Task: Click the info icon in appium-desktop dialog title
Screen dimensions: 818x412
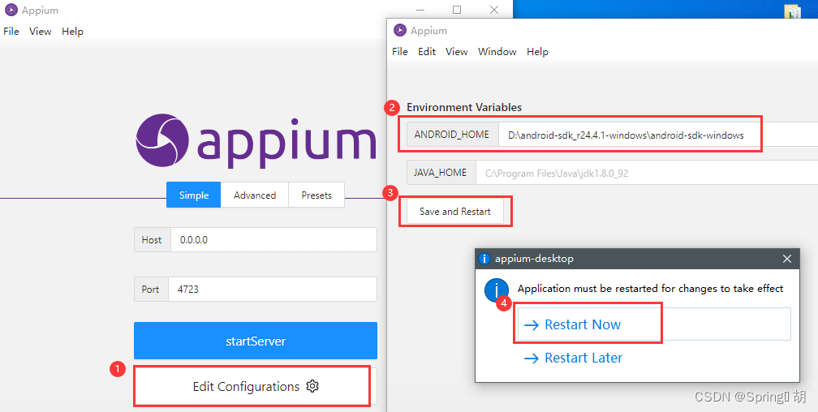Action: tap(484, 259)
